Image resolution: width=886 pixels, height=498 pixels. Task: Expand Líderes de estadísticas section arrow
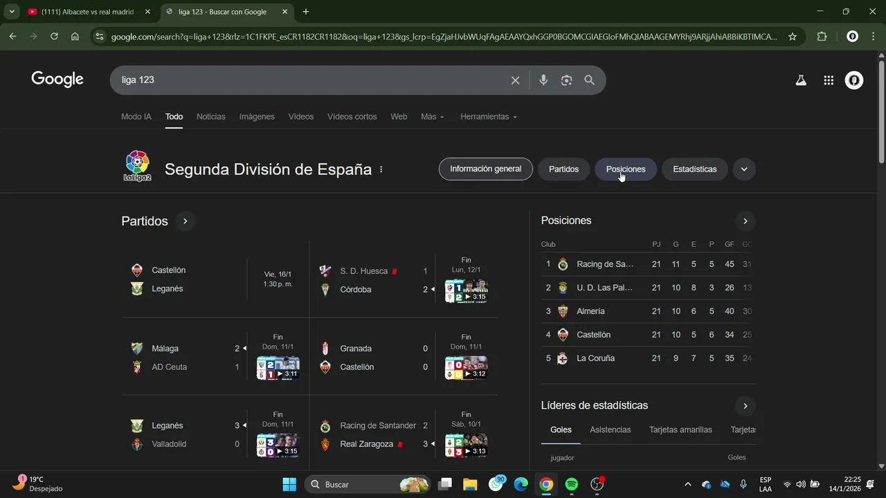pos(745,406)
